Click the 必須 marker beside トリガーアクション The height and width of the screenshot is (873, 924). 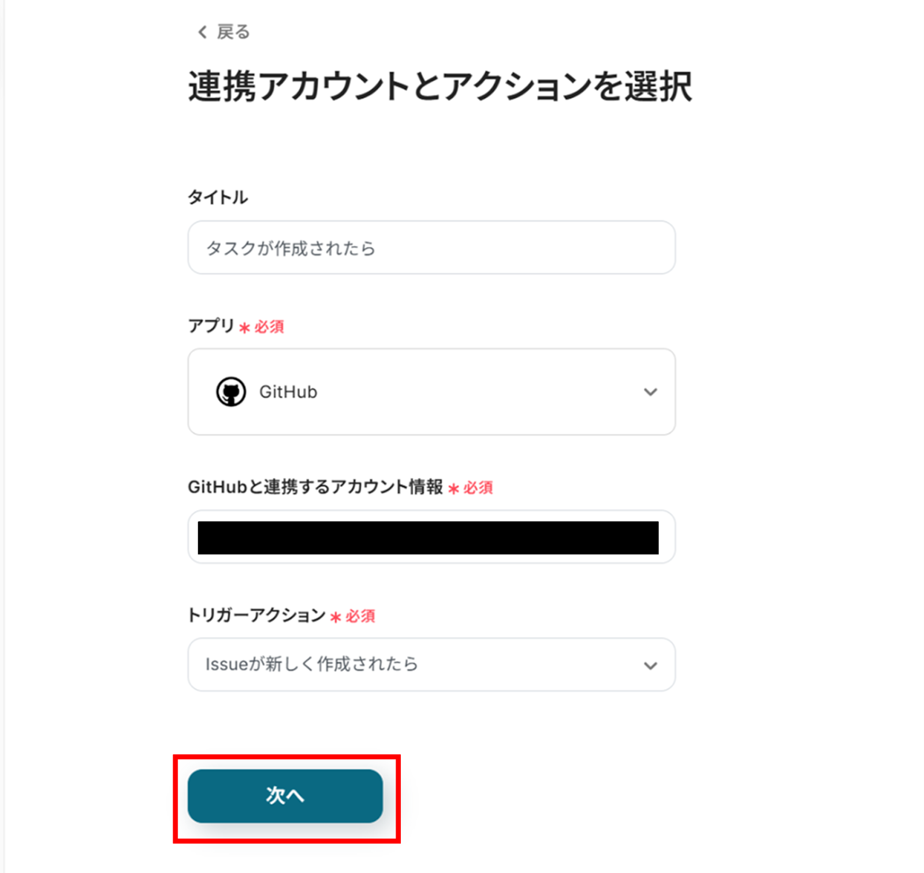[360, 617]
